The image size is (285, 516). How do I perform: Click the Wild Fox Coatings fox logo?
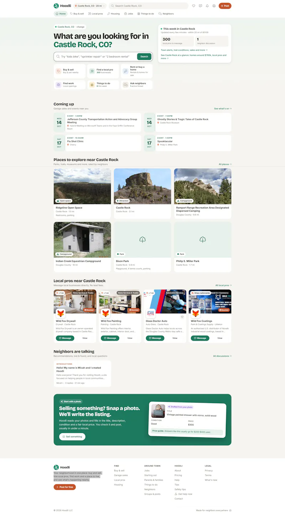[196, 313]
